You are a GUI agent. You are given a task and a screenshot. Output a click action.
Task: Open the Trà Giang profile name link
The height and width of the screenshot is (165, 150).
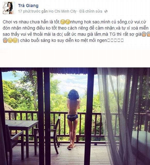pyautogui.click(x=28, y=6)
